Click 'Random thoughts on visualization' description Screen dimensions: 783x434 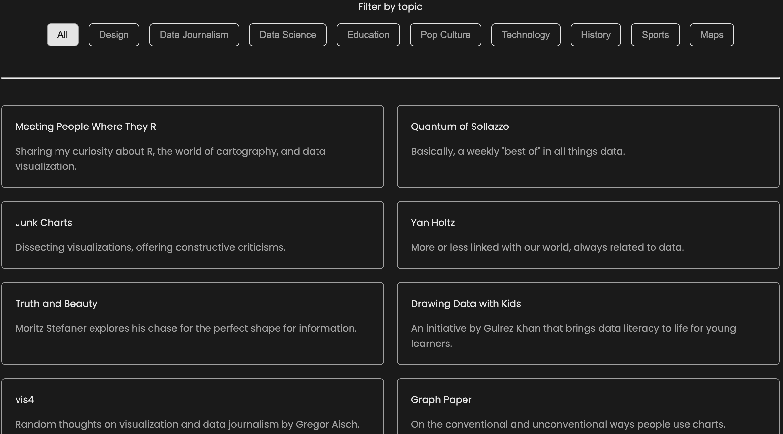click(x=187, y=424)
